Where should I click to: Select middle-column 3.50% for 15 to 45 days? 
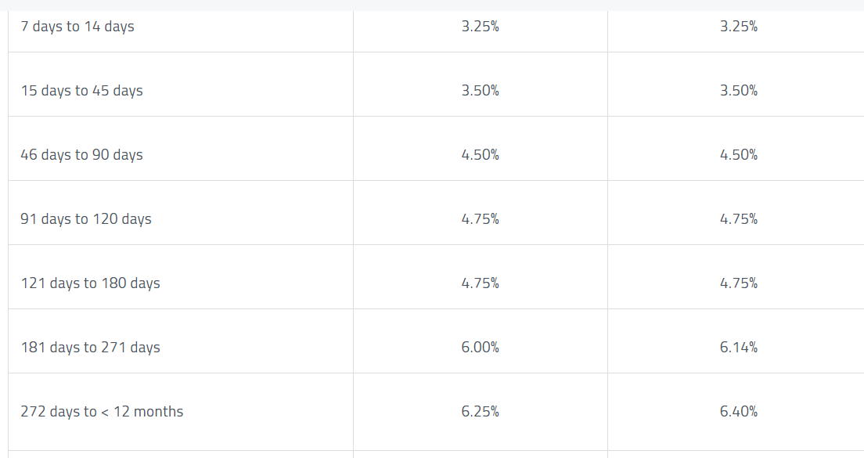tap(480, 91)
